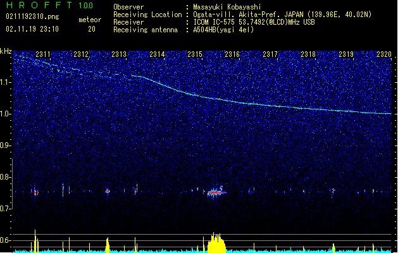Click observer name Masayuki Kobayashi
The image size is (398, 253).
[227, 7]
